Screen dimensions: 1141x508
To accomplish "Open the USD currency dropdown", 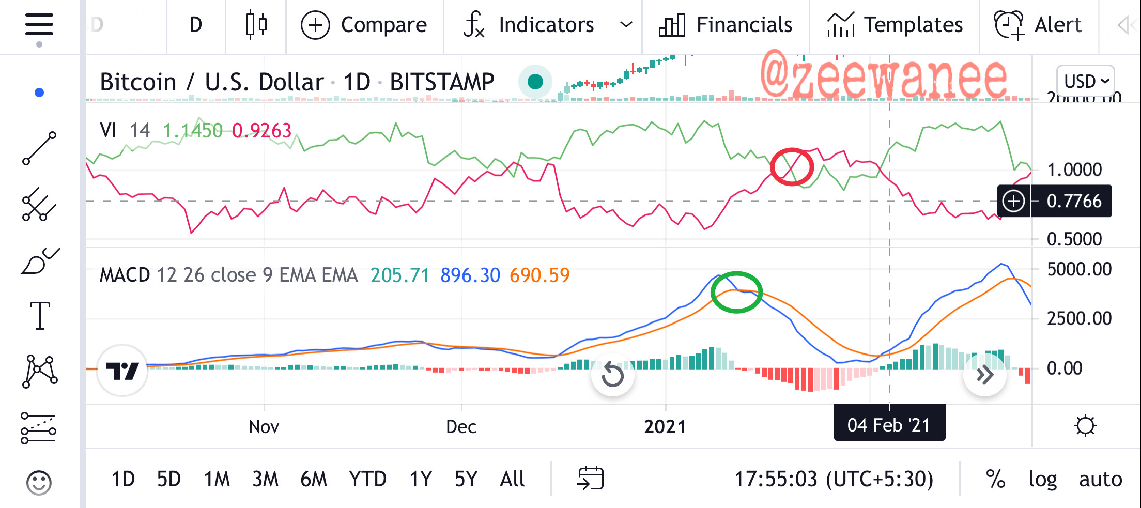I will coord(1086,81).
